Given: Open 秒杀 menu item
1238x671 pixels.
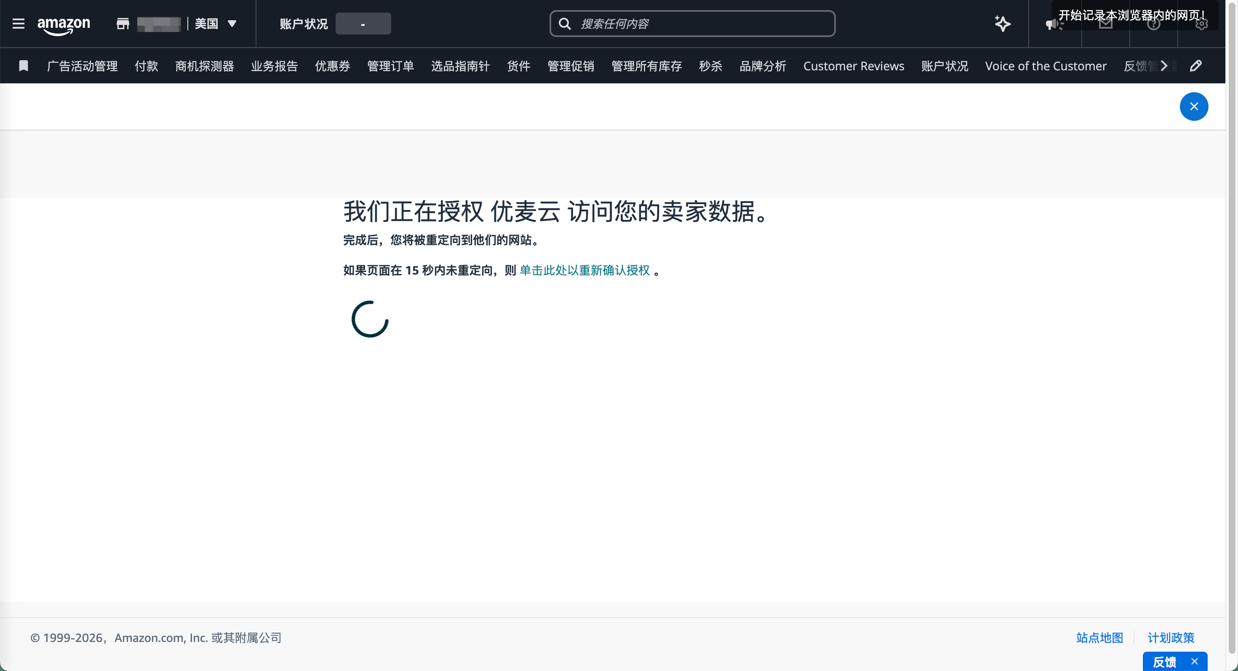Looking at the screenshot, I should tap(711, 66).
